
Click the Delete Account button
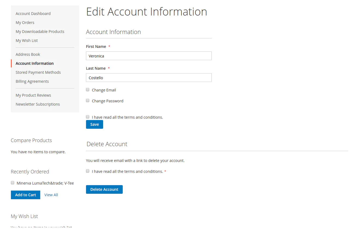[x=104, y=189]
